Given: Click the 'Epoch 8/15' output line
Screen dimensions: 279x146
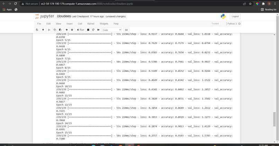Looking at the screenshot, I should click(63, 68).
